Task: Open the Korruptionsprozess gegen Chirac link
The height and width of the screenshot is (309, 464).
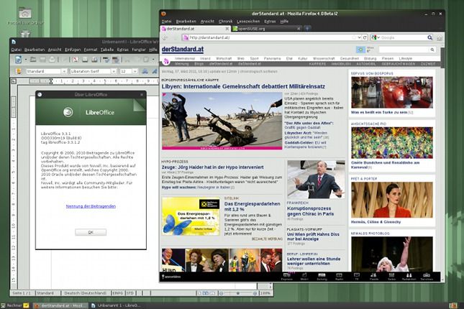Action: 311,211
